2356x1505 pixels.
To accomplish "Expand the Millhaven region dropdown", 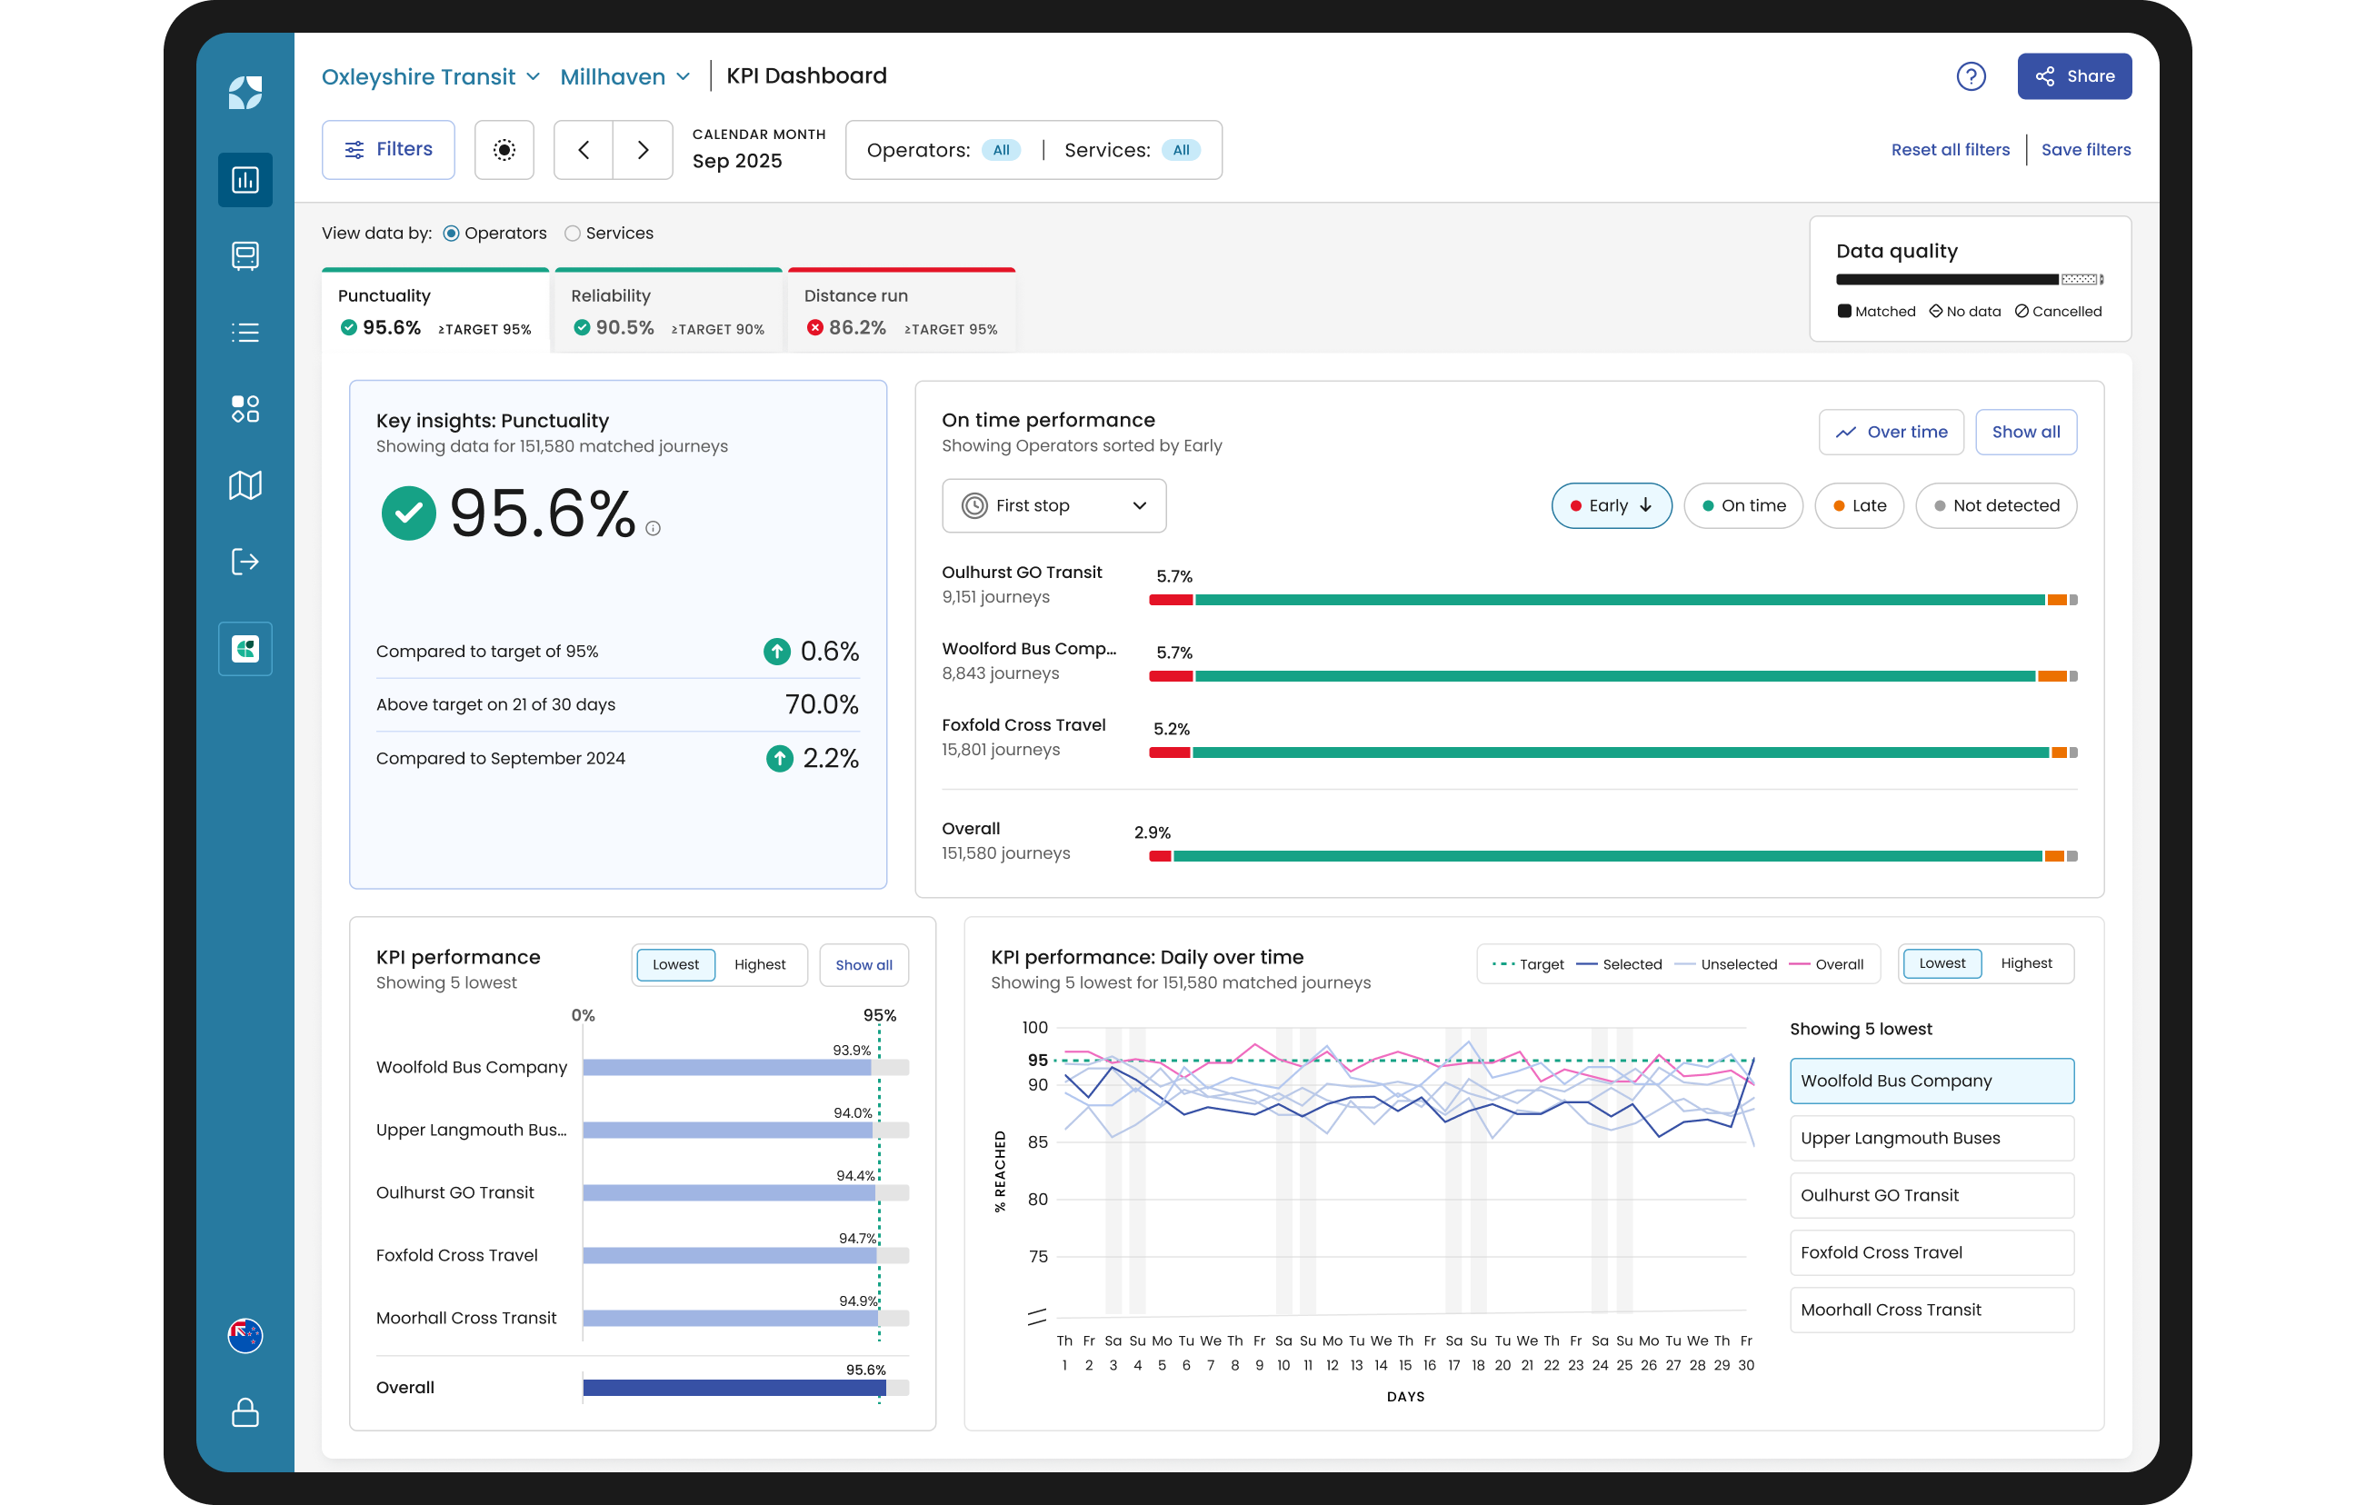I will 625,76.
